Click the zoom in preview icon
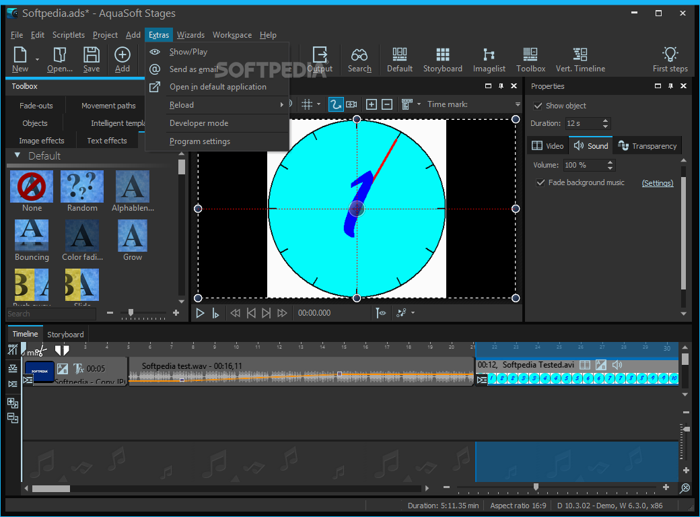The image size is (700, 517). [x=372, y=104]
